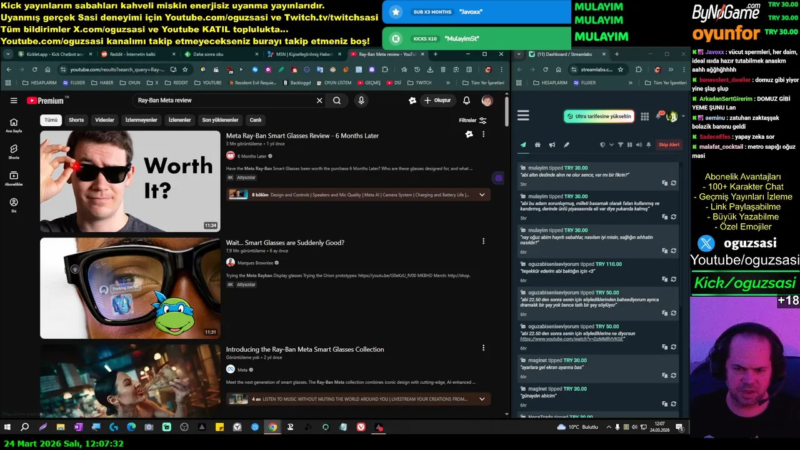
Task: Select the İzlenmeyenler filter chip
Action: coord(141,120)
